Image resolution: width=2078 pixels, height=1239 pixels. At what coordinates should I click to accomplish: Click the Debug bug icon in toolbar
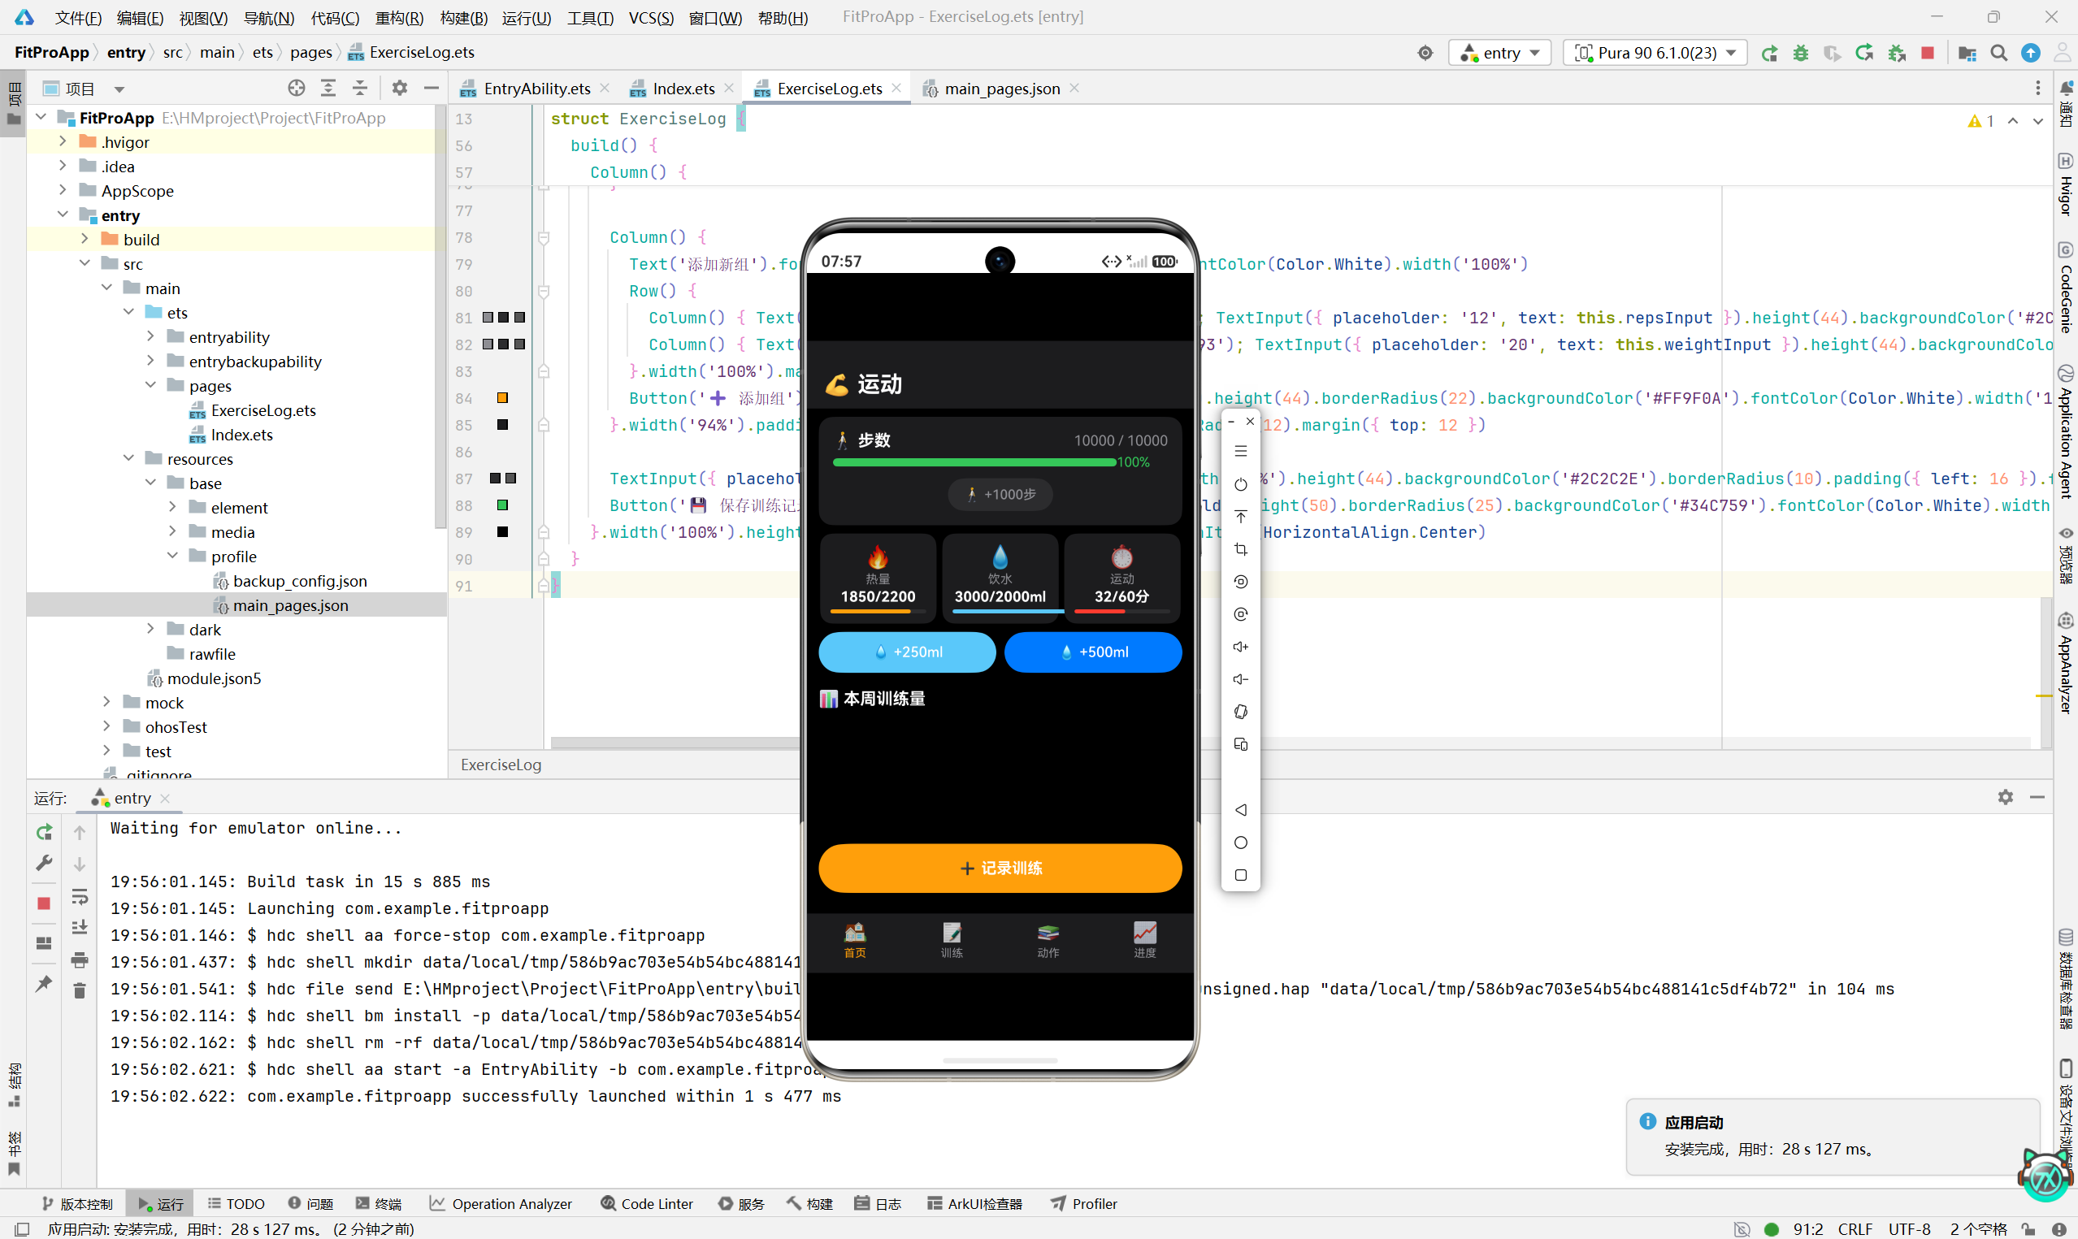click(x=1800, y=53)
